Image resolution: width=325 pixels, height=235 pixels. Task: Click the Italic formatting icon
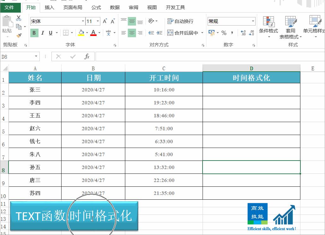coord(42,32)
